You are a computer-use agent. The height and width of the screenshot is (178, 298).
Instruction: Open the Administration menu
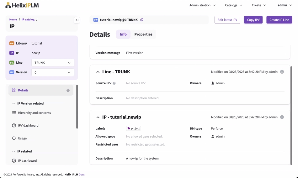tap(202, 5)
